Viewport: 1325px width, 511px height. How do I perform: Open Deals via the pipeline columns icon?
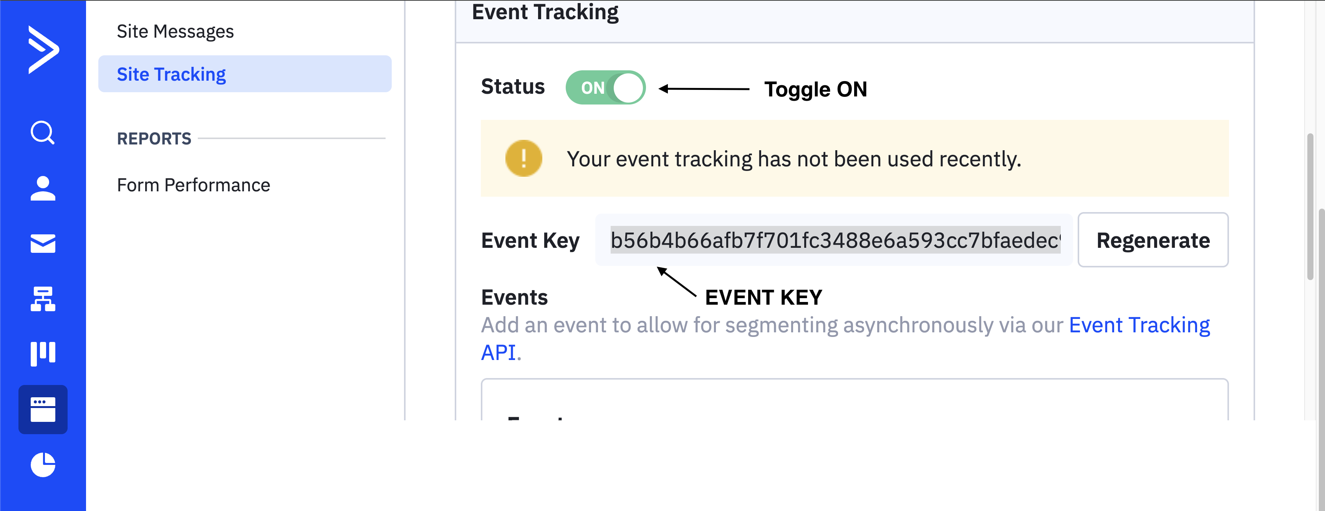pos(43,354)
